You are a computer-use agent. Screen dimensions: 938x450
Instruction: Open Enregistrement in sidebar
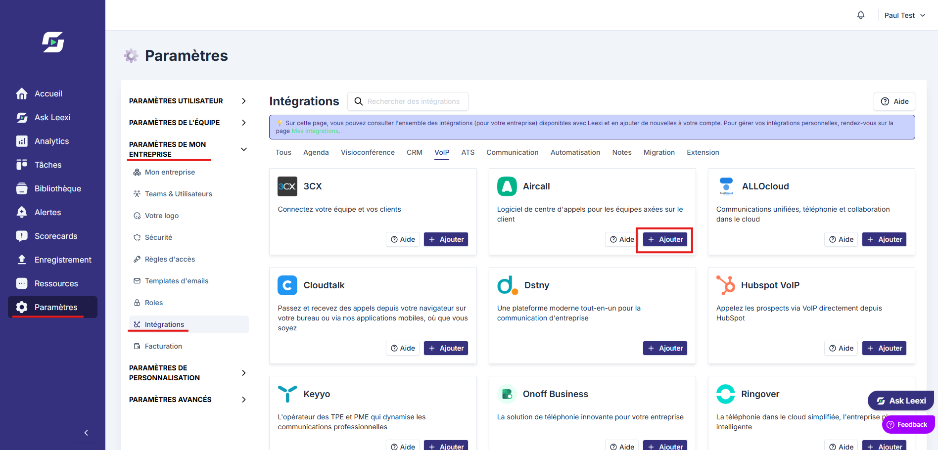52,260
